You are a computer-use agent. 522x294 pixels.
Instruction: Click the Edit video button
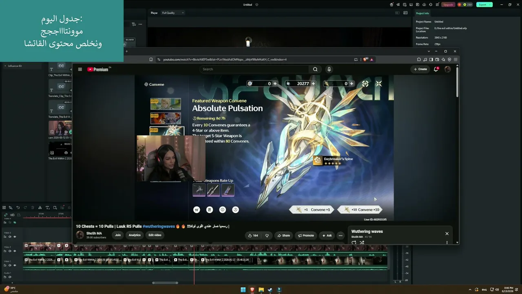[x=155, y=235]
